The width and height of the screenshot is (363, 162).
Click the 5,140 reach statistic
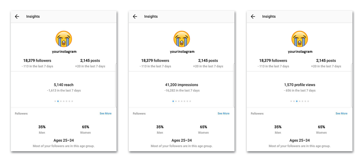point(64,85)
